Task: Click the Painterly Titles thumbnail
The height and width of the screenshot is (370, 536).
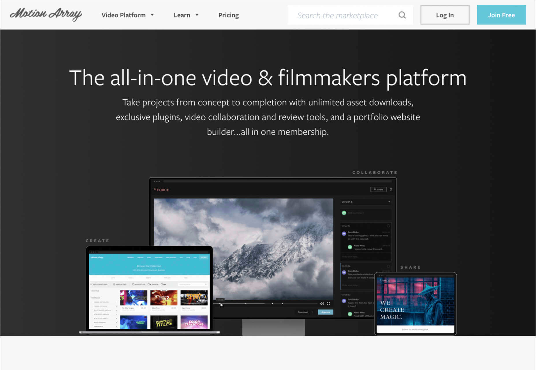Action: coord(164,322)
